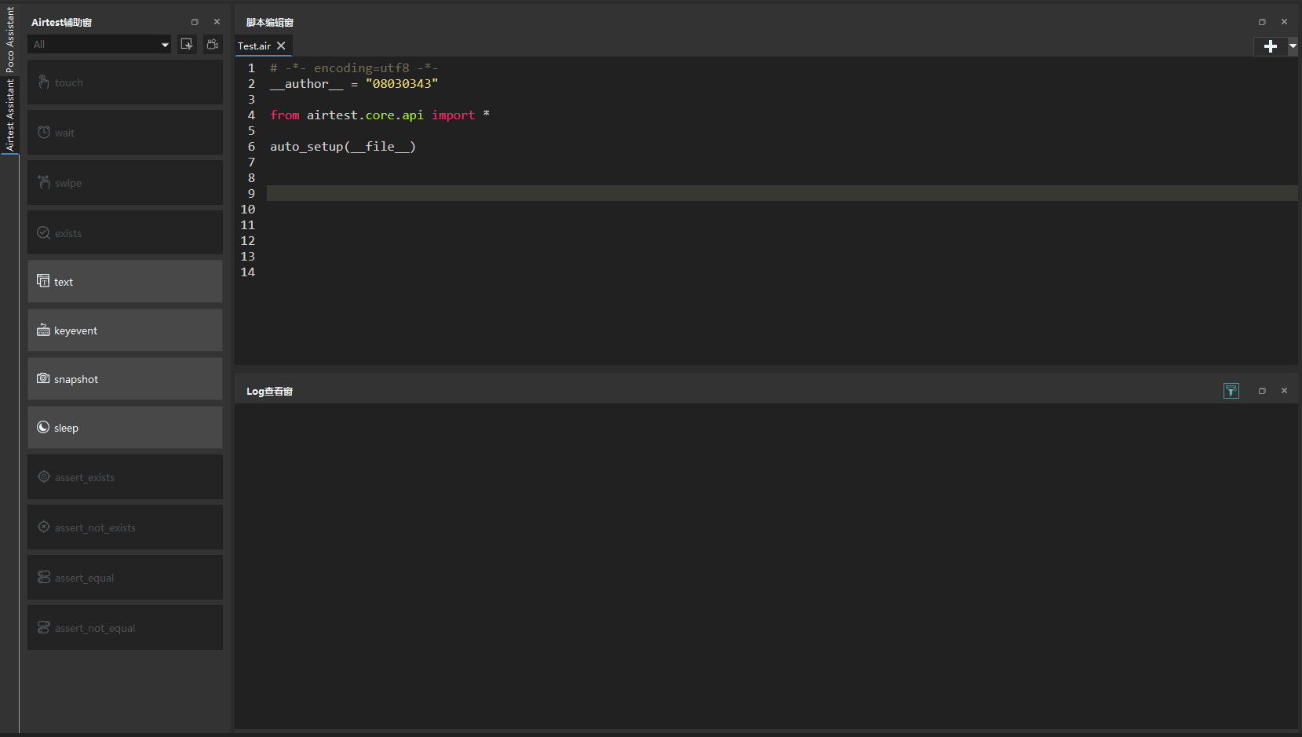
Task: Close the script editor panel
Action: [1284, 22]
